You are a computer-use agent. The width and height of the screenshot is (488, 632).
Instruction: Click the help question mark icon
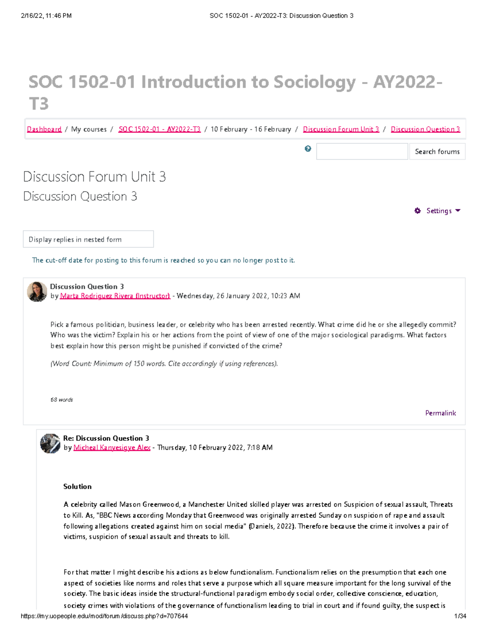coord(308,148)
